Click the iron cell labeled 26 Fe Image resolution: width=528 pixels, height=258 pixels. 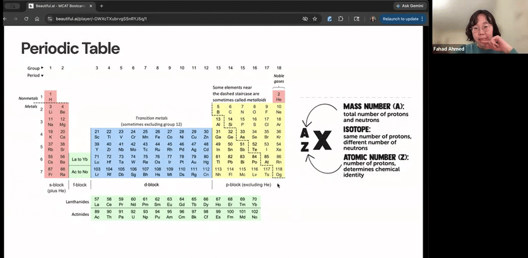157,135
